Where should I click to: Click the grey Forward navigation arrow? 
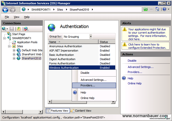13,10
